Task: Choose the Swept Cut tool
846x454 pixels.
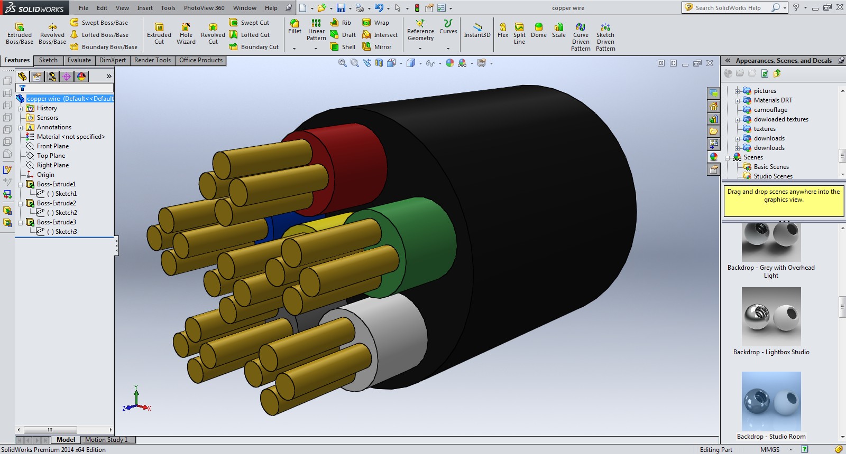Action: (249, 23)
